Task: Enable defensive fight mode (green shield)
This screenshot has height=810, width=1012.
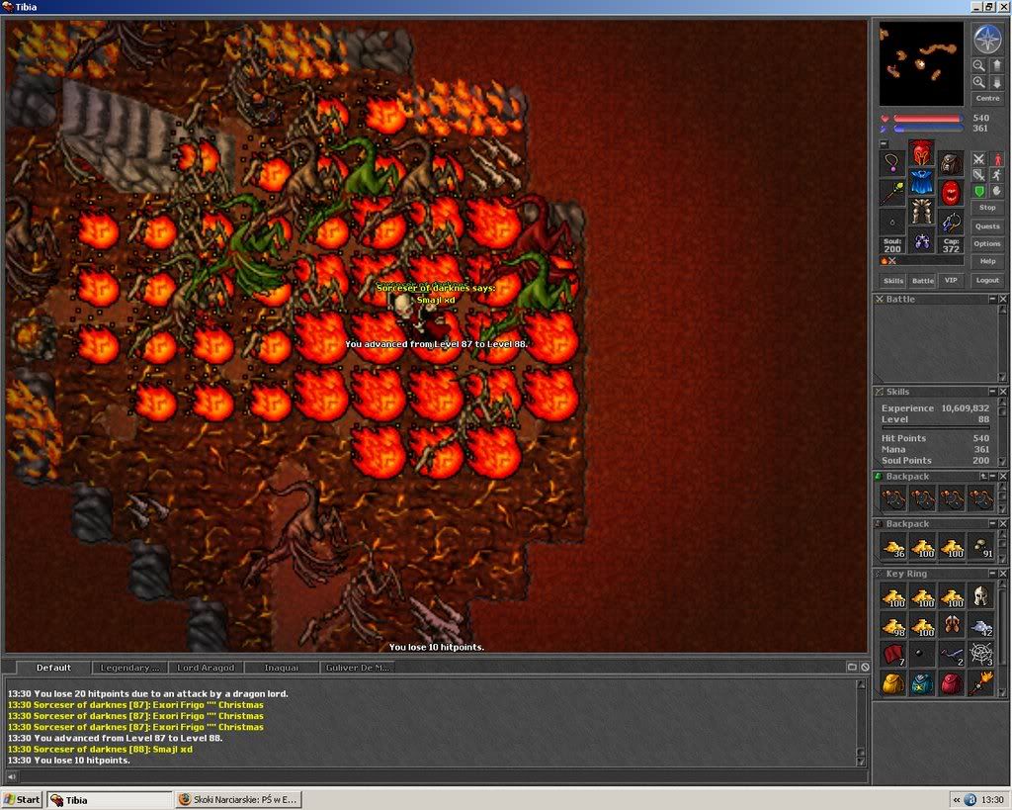Action: point(979,191)
